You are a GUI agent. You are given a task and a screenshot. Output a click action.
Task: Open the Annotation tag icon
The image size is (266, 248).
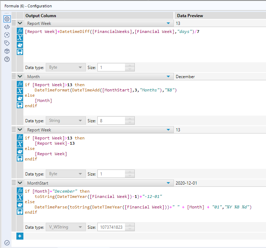(x=7, y=43)
